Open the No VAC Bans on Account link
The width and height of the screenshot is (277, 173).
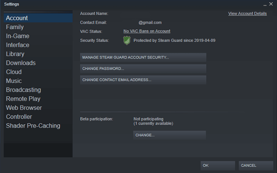[x=147, y=31]
